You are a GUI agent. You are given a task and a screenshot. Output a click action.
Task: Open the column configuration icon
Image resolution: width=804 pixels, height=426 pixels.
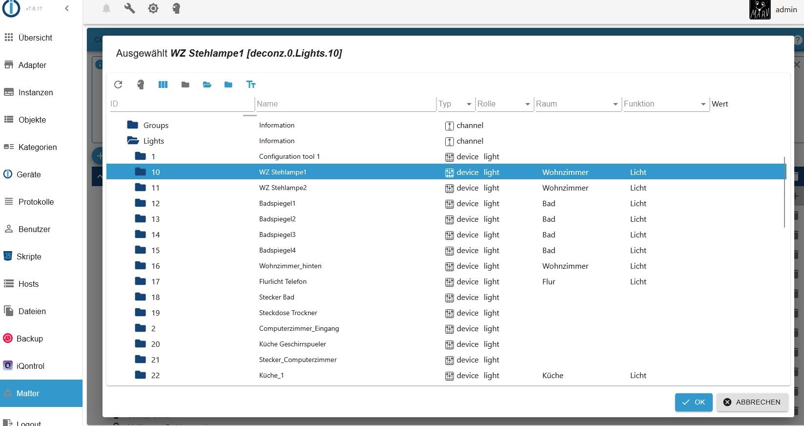[x=163, y=85]
